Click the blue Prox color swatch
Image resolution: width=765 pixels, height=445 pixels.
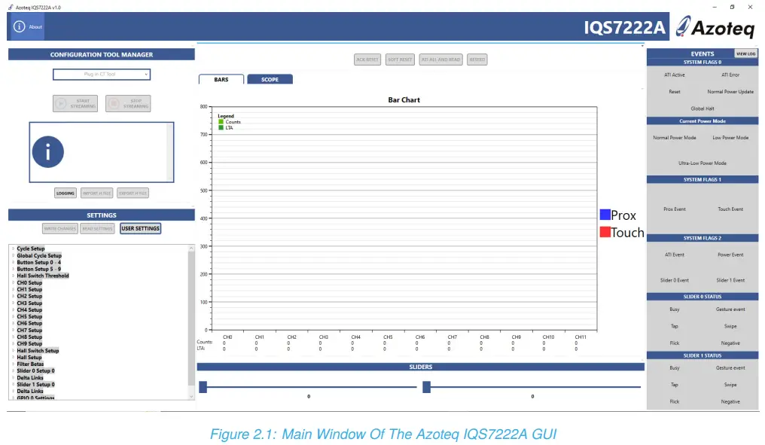[x=605, y=214]
